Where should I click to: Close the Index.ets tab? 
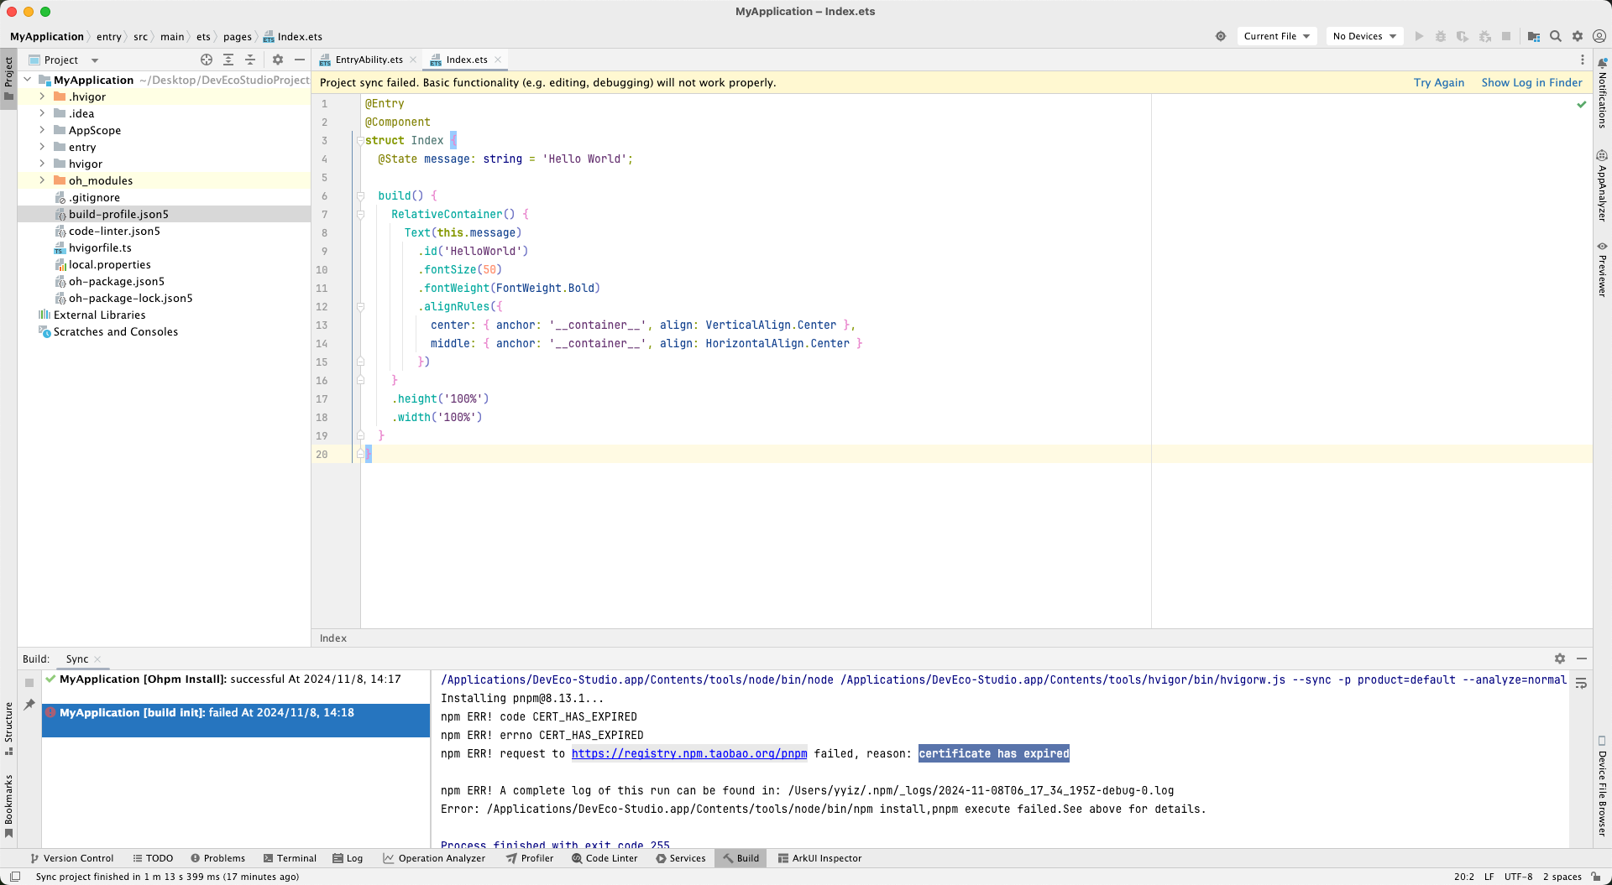point(498,60)
